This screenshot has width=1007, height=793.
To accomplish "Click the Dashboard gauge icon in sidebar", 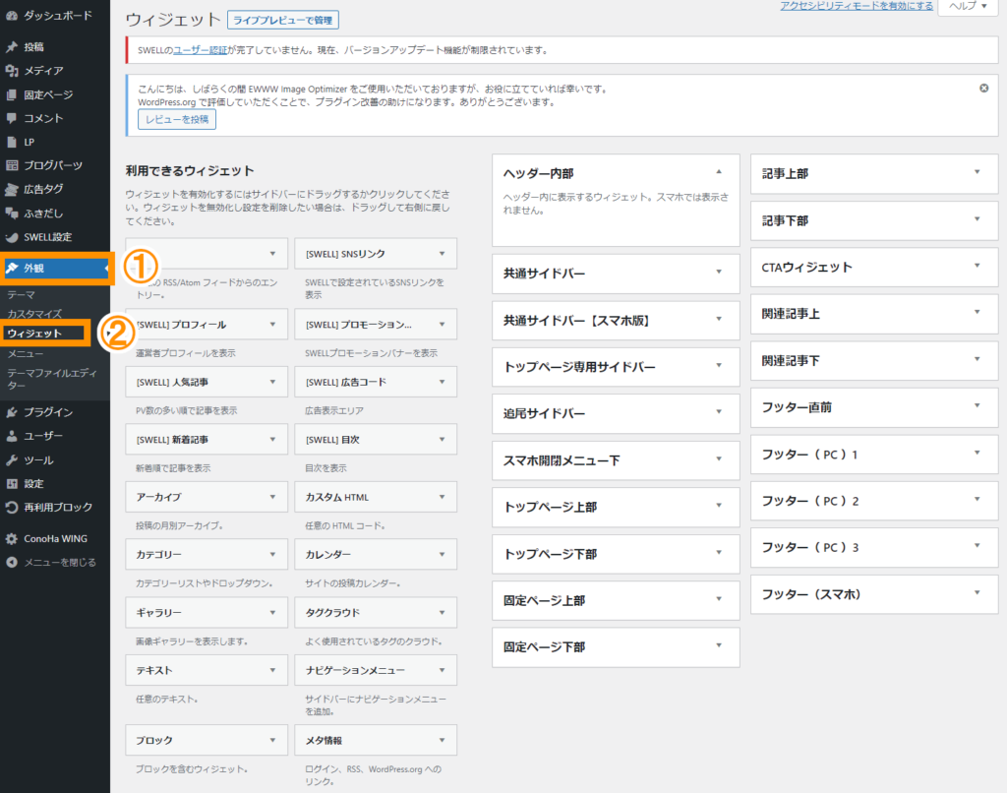I will pos(12,16).
